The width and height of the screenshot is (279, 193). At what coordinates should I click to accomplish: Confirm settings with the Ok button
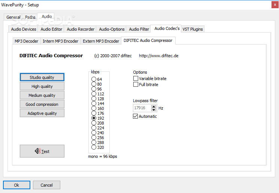(x=16, y=185)
